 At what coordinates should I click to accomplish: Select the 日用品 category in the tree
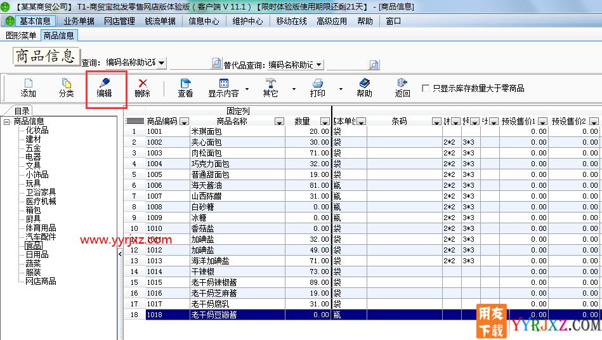tap(37, 254)
